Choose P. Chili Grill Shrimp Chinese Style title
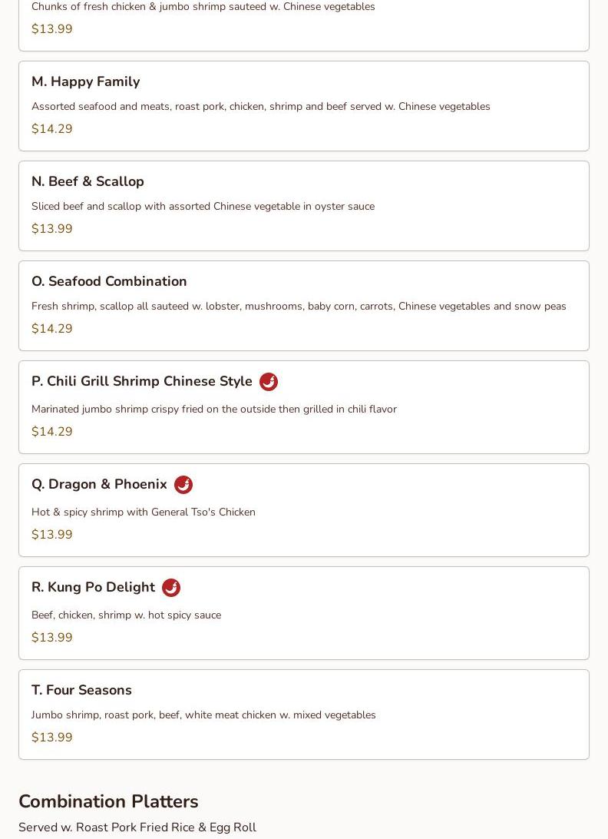The height and width of the screenshot is (839, 608). pos(142,381)
